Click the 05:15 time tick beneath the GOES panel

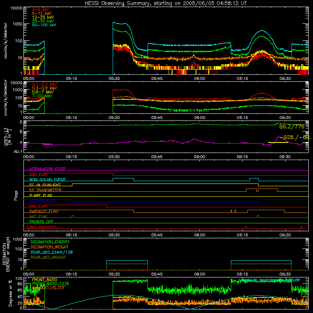72,157
